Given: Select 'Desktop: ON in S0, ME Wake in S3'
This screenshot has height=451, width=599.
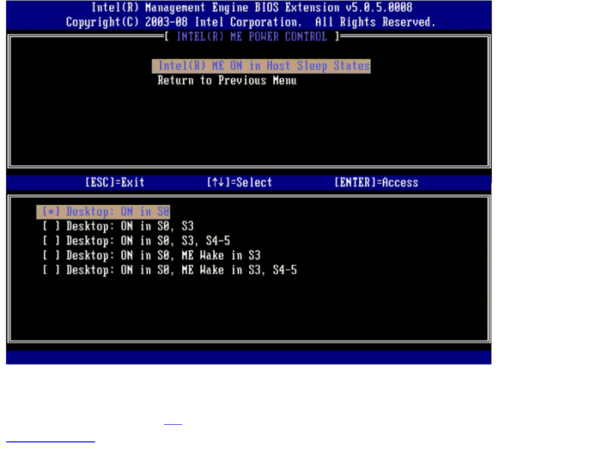Looking at the screenshot, I should tap(151, 255).
